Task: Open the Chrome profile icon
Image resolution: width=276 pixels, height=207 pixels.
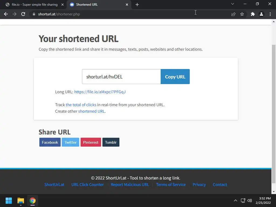Action: coord(261,14)
